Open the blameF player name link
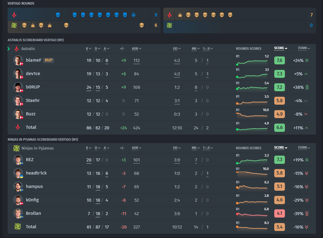This screenshot has height=238, width=323. tap(34, 60)
